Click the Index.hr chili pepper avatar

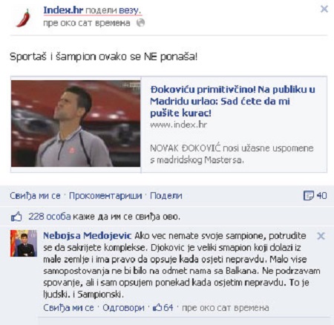click(23, 18)
